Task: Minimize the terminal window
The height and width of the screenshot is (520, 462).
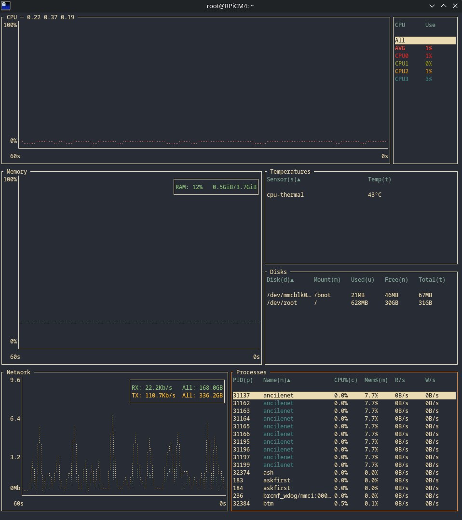Action: pyautogui.click(x=432, y=6)
